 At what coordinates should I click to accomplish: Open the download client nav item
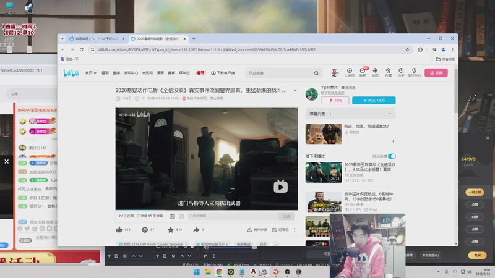tap(223, 73)
